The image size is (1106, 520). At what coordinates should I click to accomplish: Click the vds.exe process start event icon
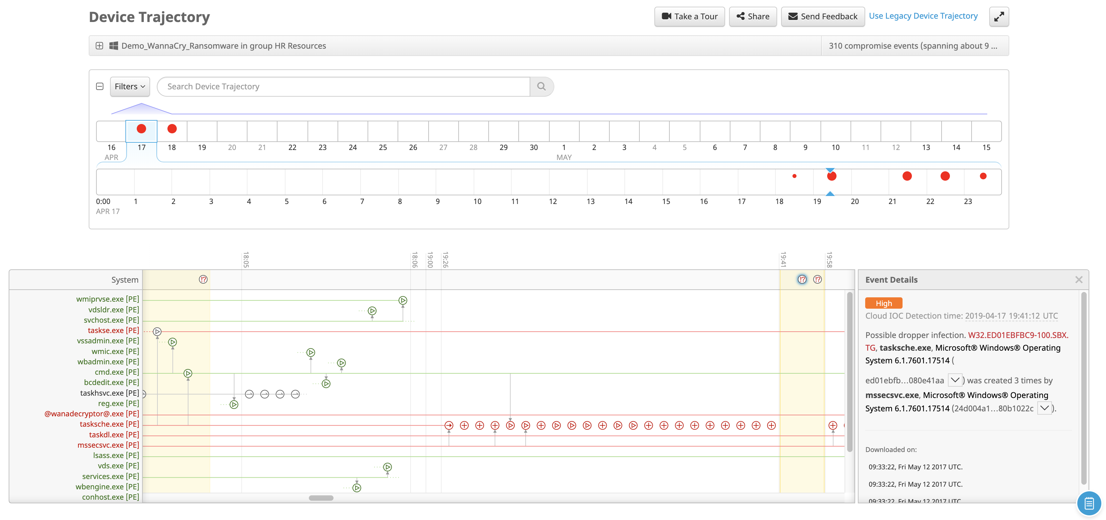click(387, 467)
